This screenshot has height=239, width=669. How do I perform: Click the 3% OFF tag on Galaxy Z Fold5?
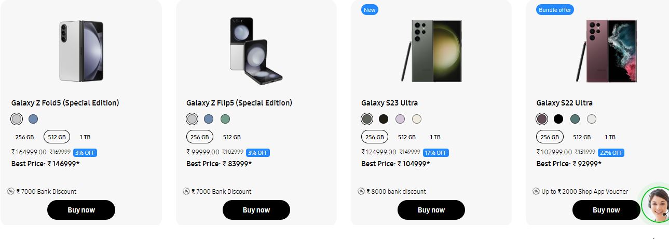(x=85, y=153)
